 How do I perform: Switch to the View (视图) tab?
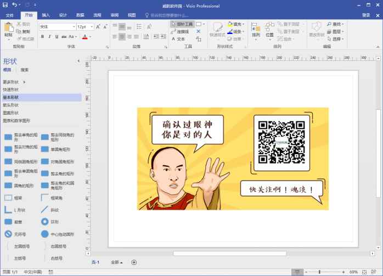tap(132, 15)
